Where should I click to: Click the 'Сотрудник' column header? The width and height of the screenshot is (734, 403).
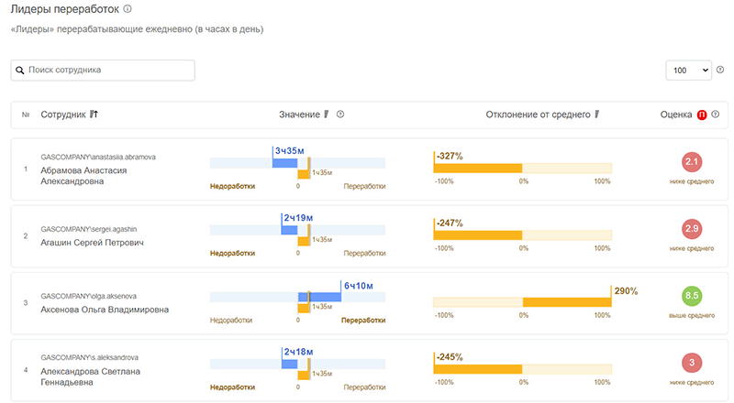[x=62, y=114]
